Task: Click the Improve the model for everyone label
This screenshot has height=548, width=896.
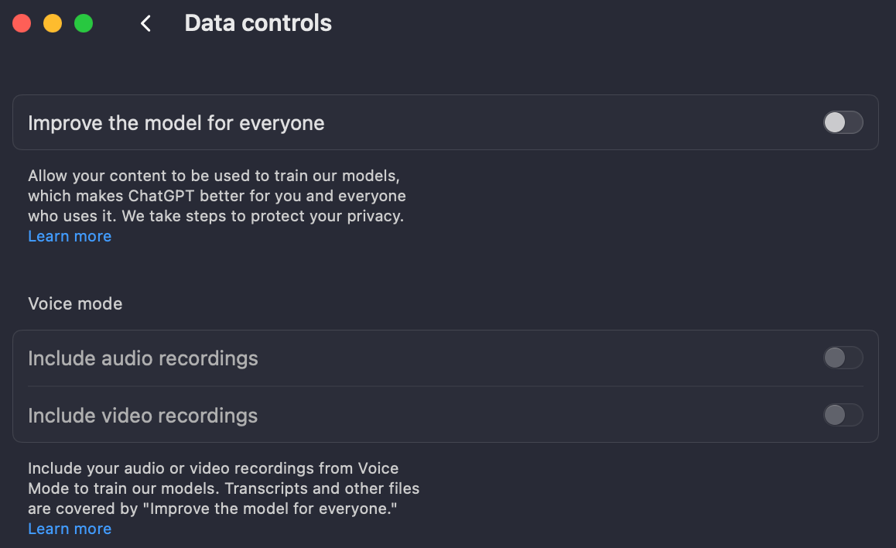Action: click(176, 123)
